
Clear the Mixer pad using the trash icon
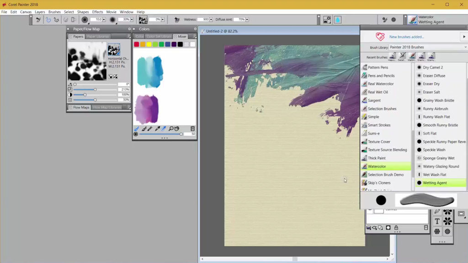click(192, 129)
